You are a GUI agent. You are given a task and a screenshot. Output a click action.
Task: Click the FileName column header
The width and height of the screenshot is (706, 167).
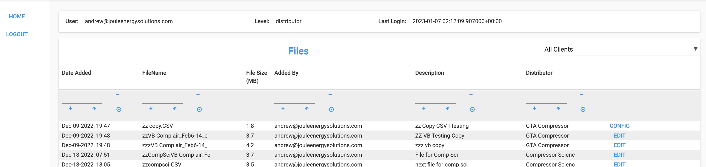click(x=154, y=73)
